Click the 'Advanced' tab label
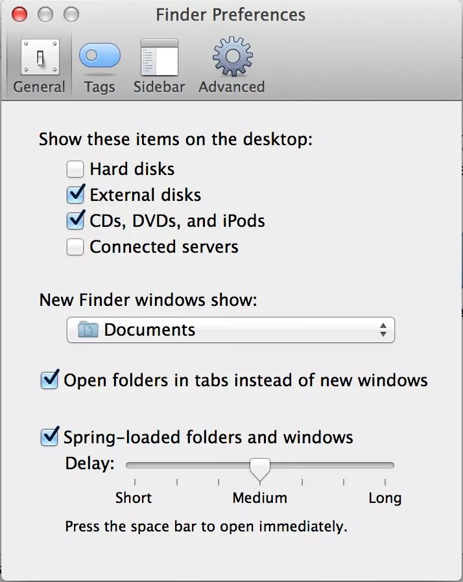 [x=231, y=87]
